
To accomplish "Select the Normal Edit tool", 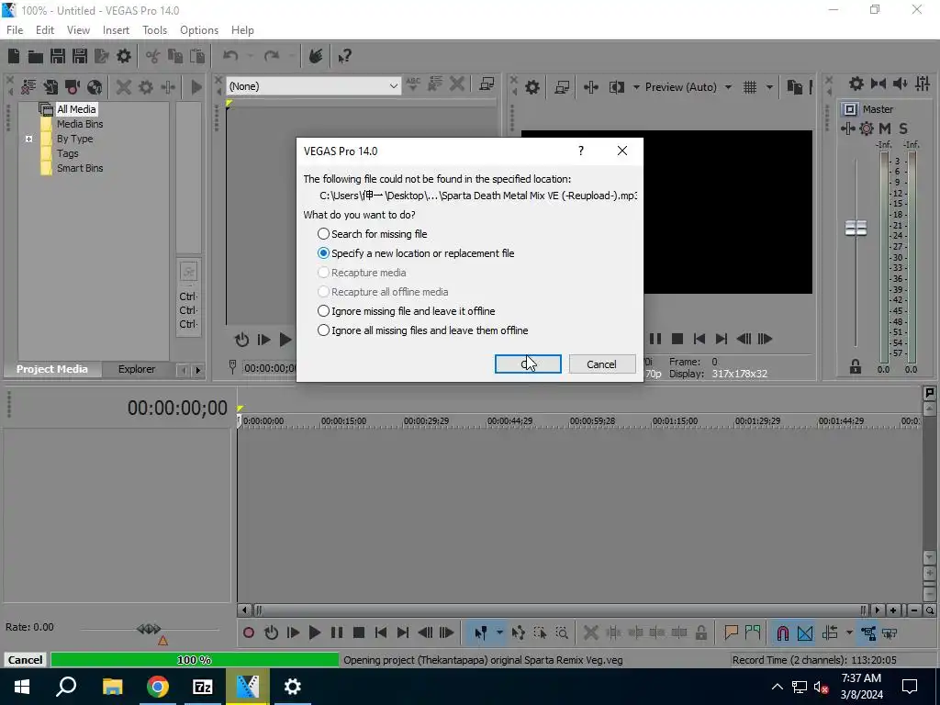I will (481, 632).
